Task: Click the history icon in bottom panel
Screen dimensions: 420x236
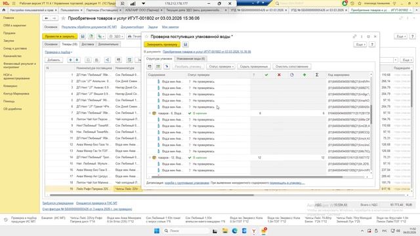Action: [x=6, y=220]
